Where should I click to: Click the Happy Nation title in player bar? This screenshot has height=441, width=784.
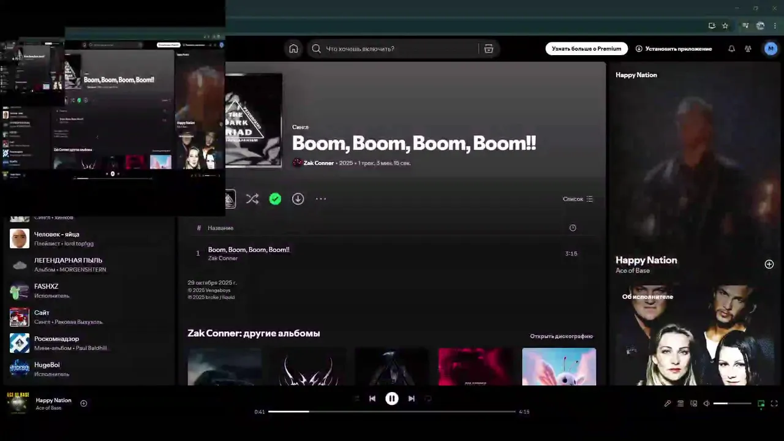tap(53, 400)
